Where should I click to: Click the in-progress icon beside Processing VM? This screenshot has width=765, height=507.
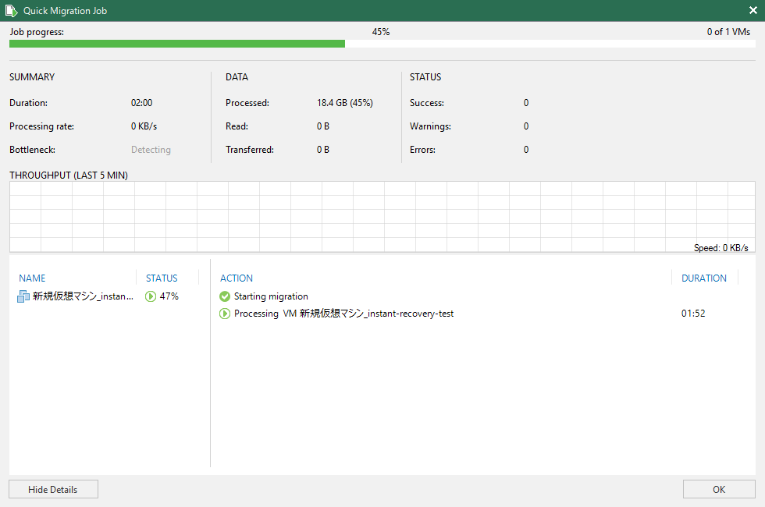coord(225,314)
